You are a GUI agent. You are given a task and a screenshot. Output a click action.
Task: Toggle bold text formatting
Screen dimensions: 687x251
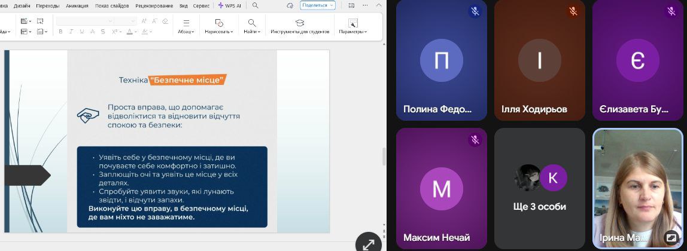[x=60, y=32]
